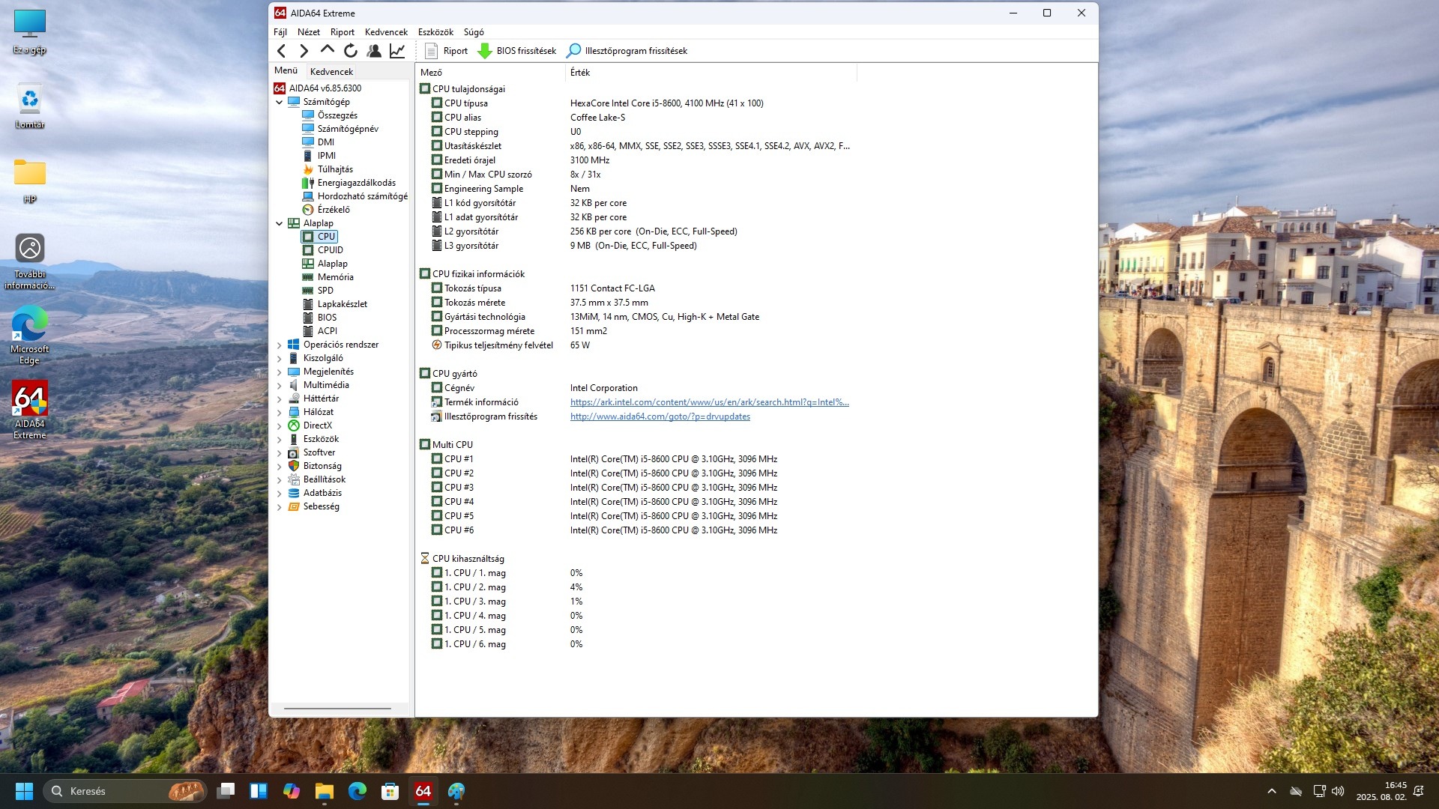Image resolution: width=1439 pixels, height=809 pixels.
Task: Open Illesztőprogram frissítések search tool
Action: 627,51
